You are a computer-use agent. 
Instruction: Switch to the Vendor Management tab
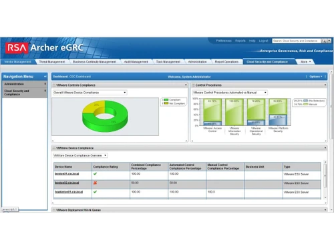click(x=18, y=62)
